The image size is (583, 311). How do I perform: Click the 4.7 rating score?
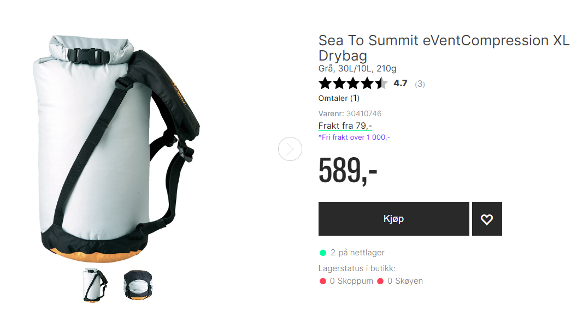[x=401, y=83]
